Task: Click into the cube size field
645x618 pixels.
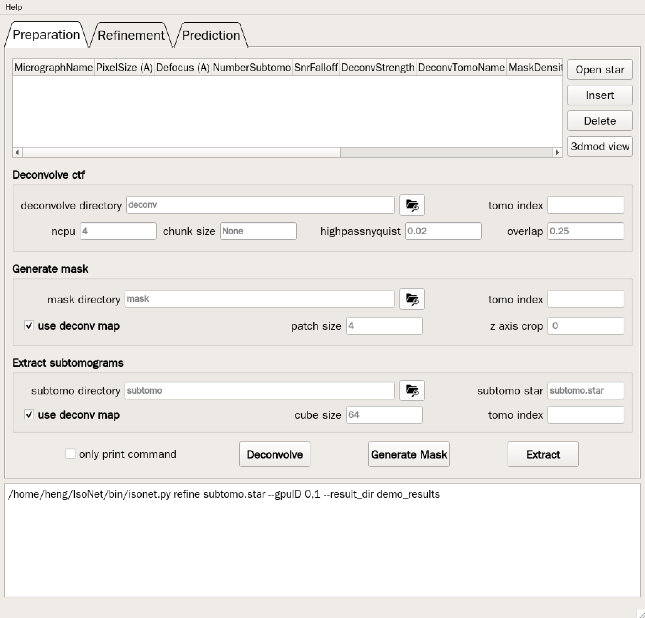Action: 384,415
